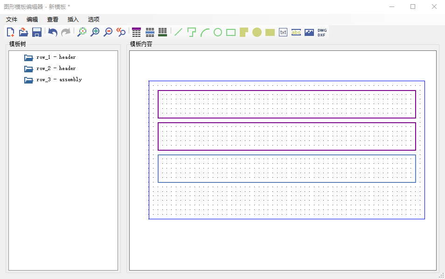The height and width of the screenshot is (279, 445).
Task: Select the arc drawing tool
Action: click(x=205, y=32)
